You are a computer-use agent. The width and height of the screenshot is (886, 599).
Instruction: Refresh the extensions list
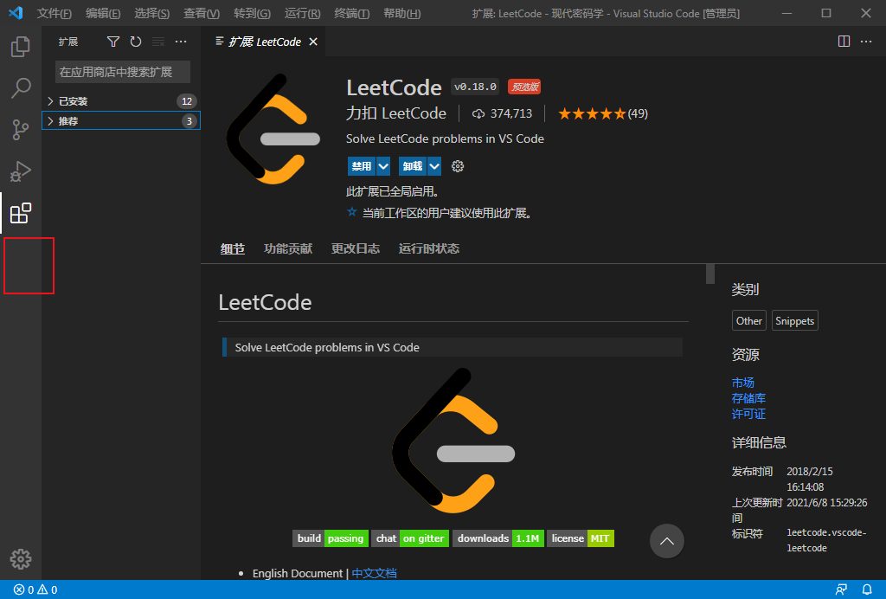[136, 42]
